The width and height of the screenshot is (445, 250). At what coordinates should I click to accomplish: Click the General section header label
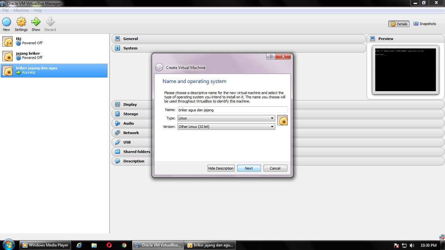pyautogui.click(x=131, y=39)
